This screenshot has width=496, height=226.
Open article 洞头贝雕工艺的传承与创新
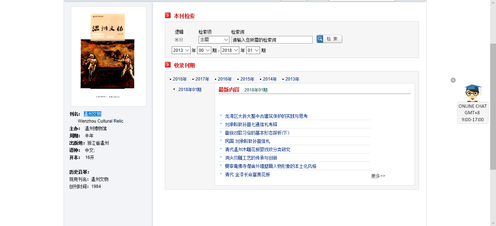(x=251, y=158)
